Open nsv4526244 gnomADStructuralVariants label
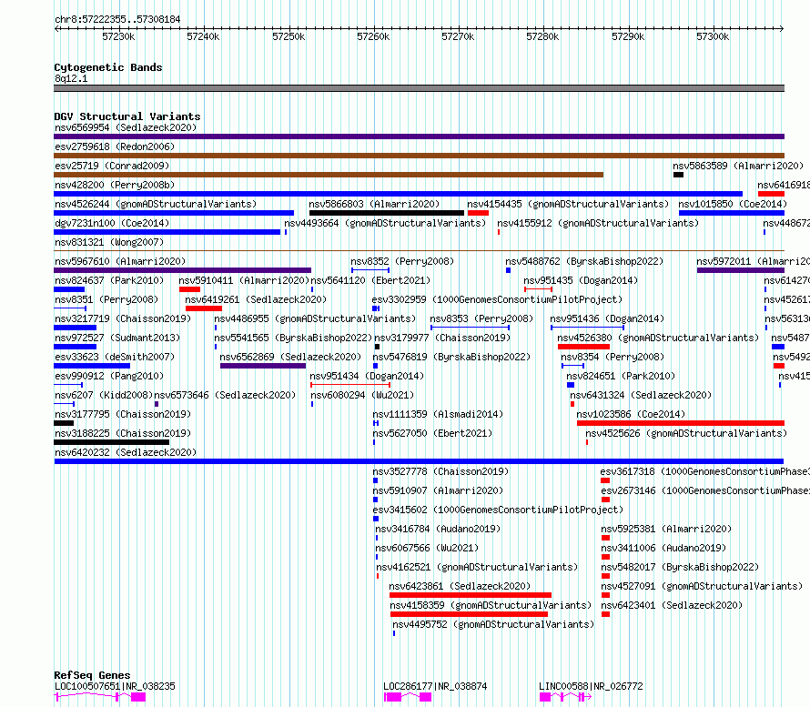The image size is (810, 707). pyautogui.click(x=156, y=204)
